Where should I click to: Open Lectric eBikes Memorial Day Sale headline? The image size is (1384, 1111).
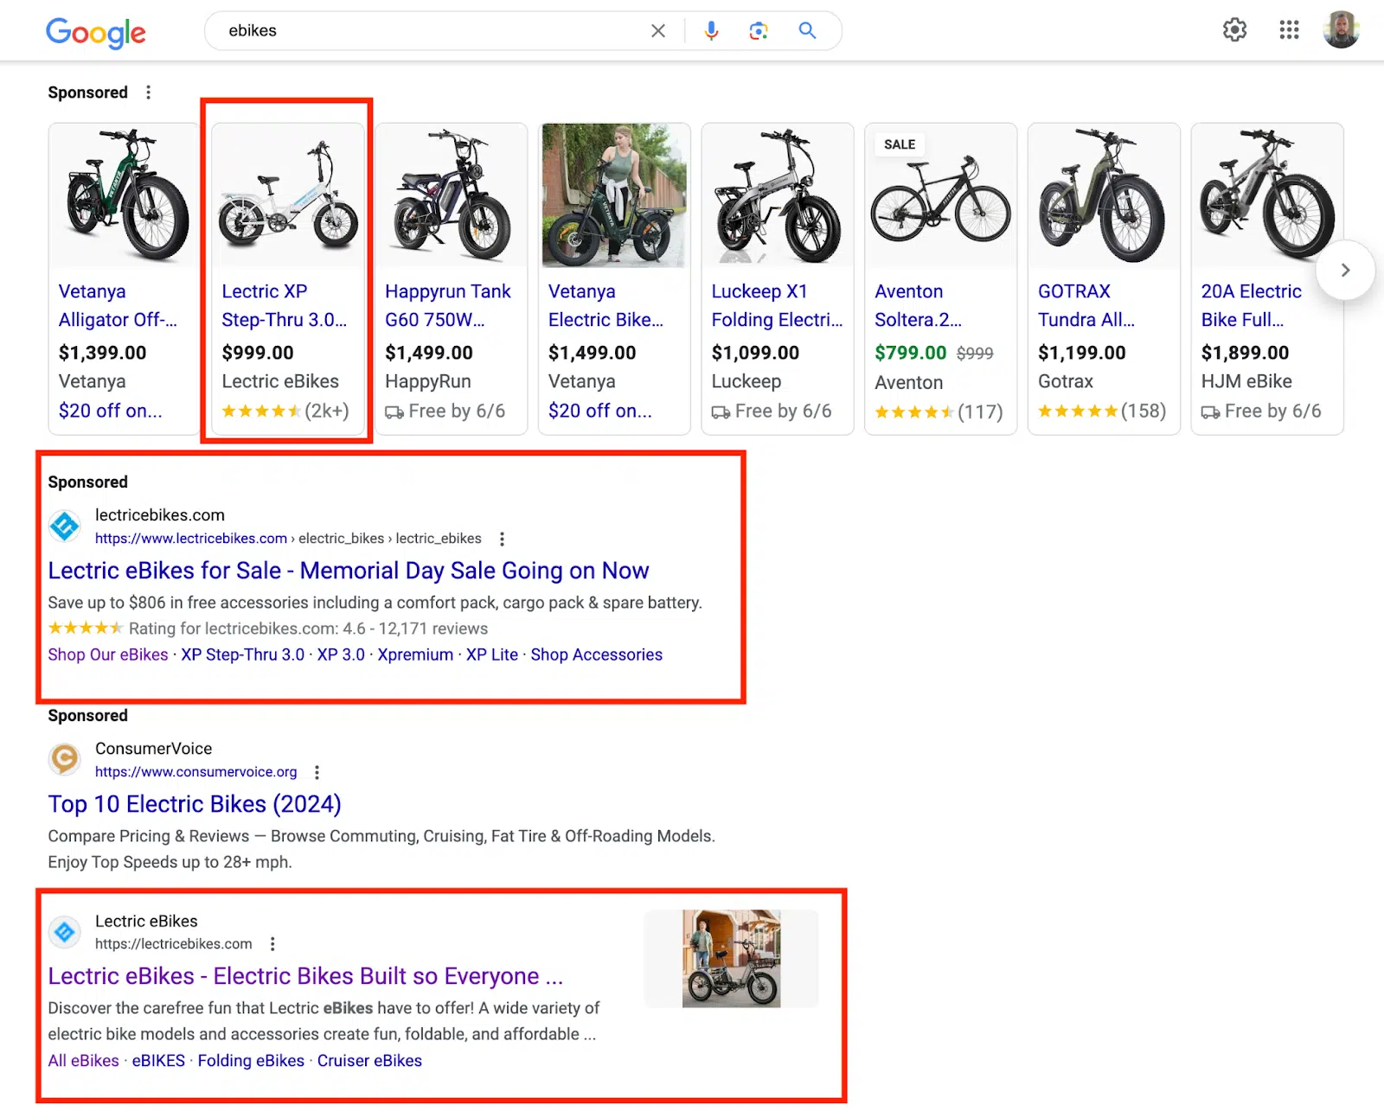[349, 571]
